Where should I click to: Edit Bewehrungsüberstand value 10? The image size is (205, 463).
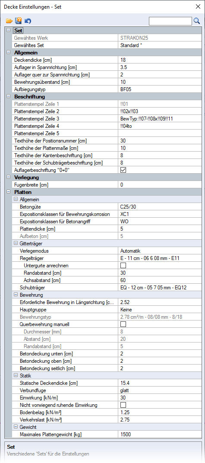(x=159, y=82)
